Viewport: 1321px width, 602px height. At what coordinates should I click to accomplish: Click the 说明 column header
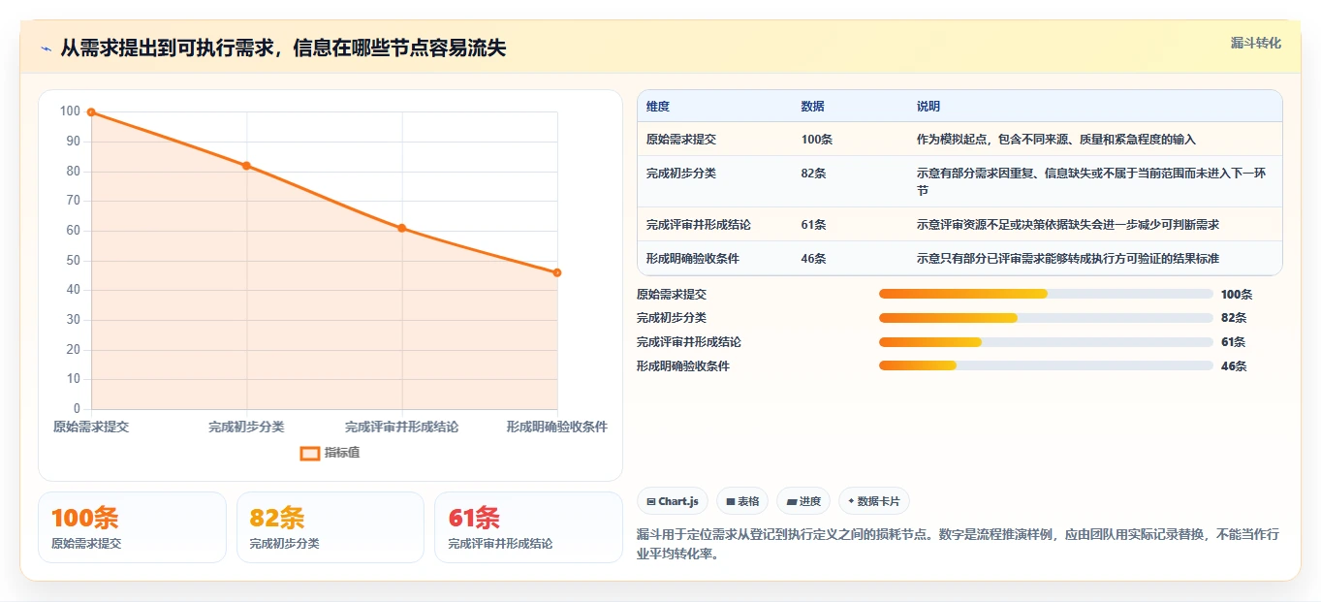[x=928, y=107]
